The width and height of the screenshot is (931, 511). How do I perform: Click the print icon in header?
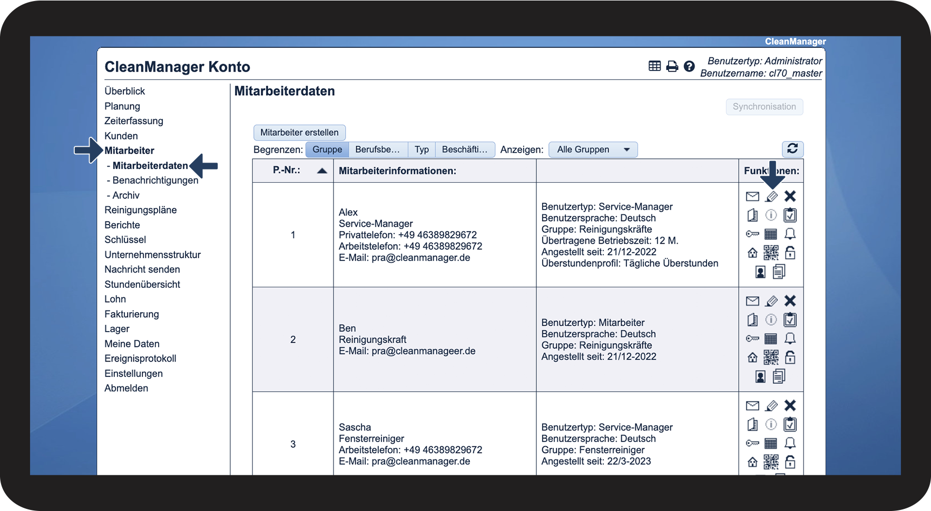pos(672,66)
